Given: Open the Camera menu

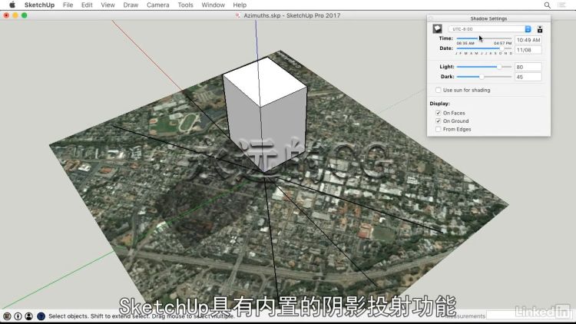Looking at the screenshot, I should pos(158,5).
